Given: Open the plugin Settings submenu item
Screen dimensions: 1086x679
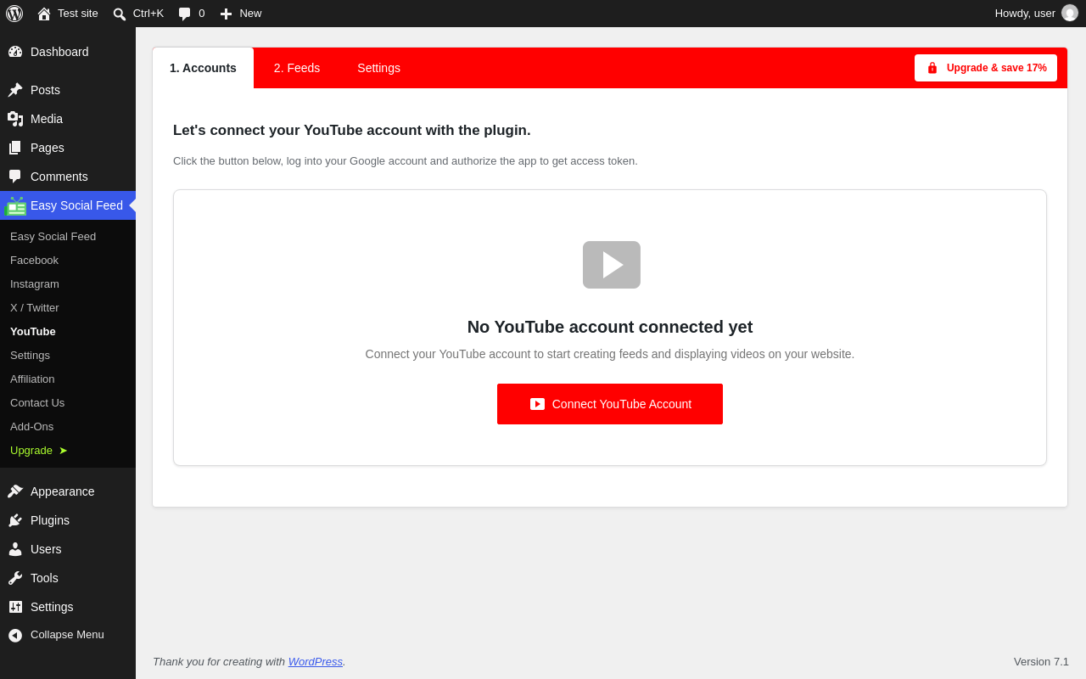Looking at the screenshot, I should tap(68, 356).
